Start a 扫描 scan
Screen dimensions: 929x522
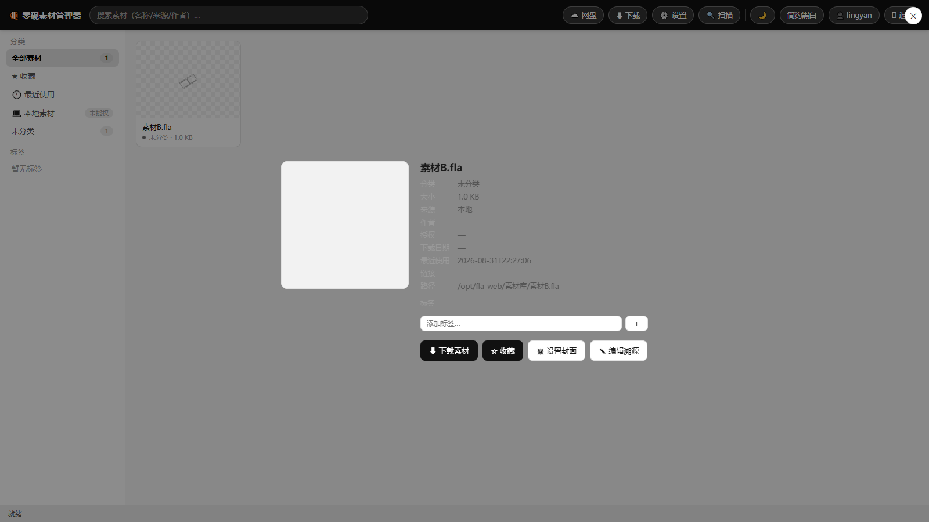pyautogui.click(x=719, y=15)
